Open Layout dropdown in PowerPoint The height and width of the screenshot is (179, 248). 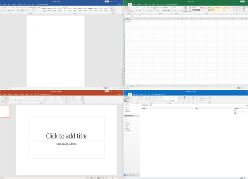tap(7, 97)
